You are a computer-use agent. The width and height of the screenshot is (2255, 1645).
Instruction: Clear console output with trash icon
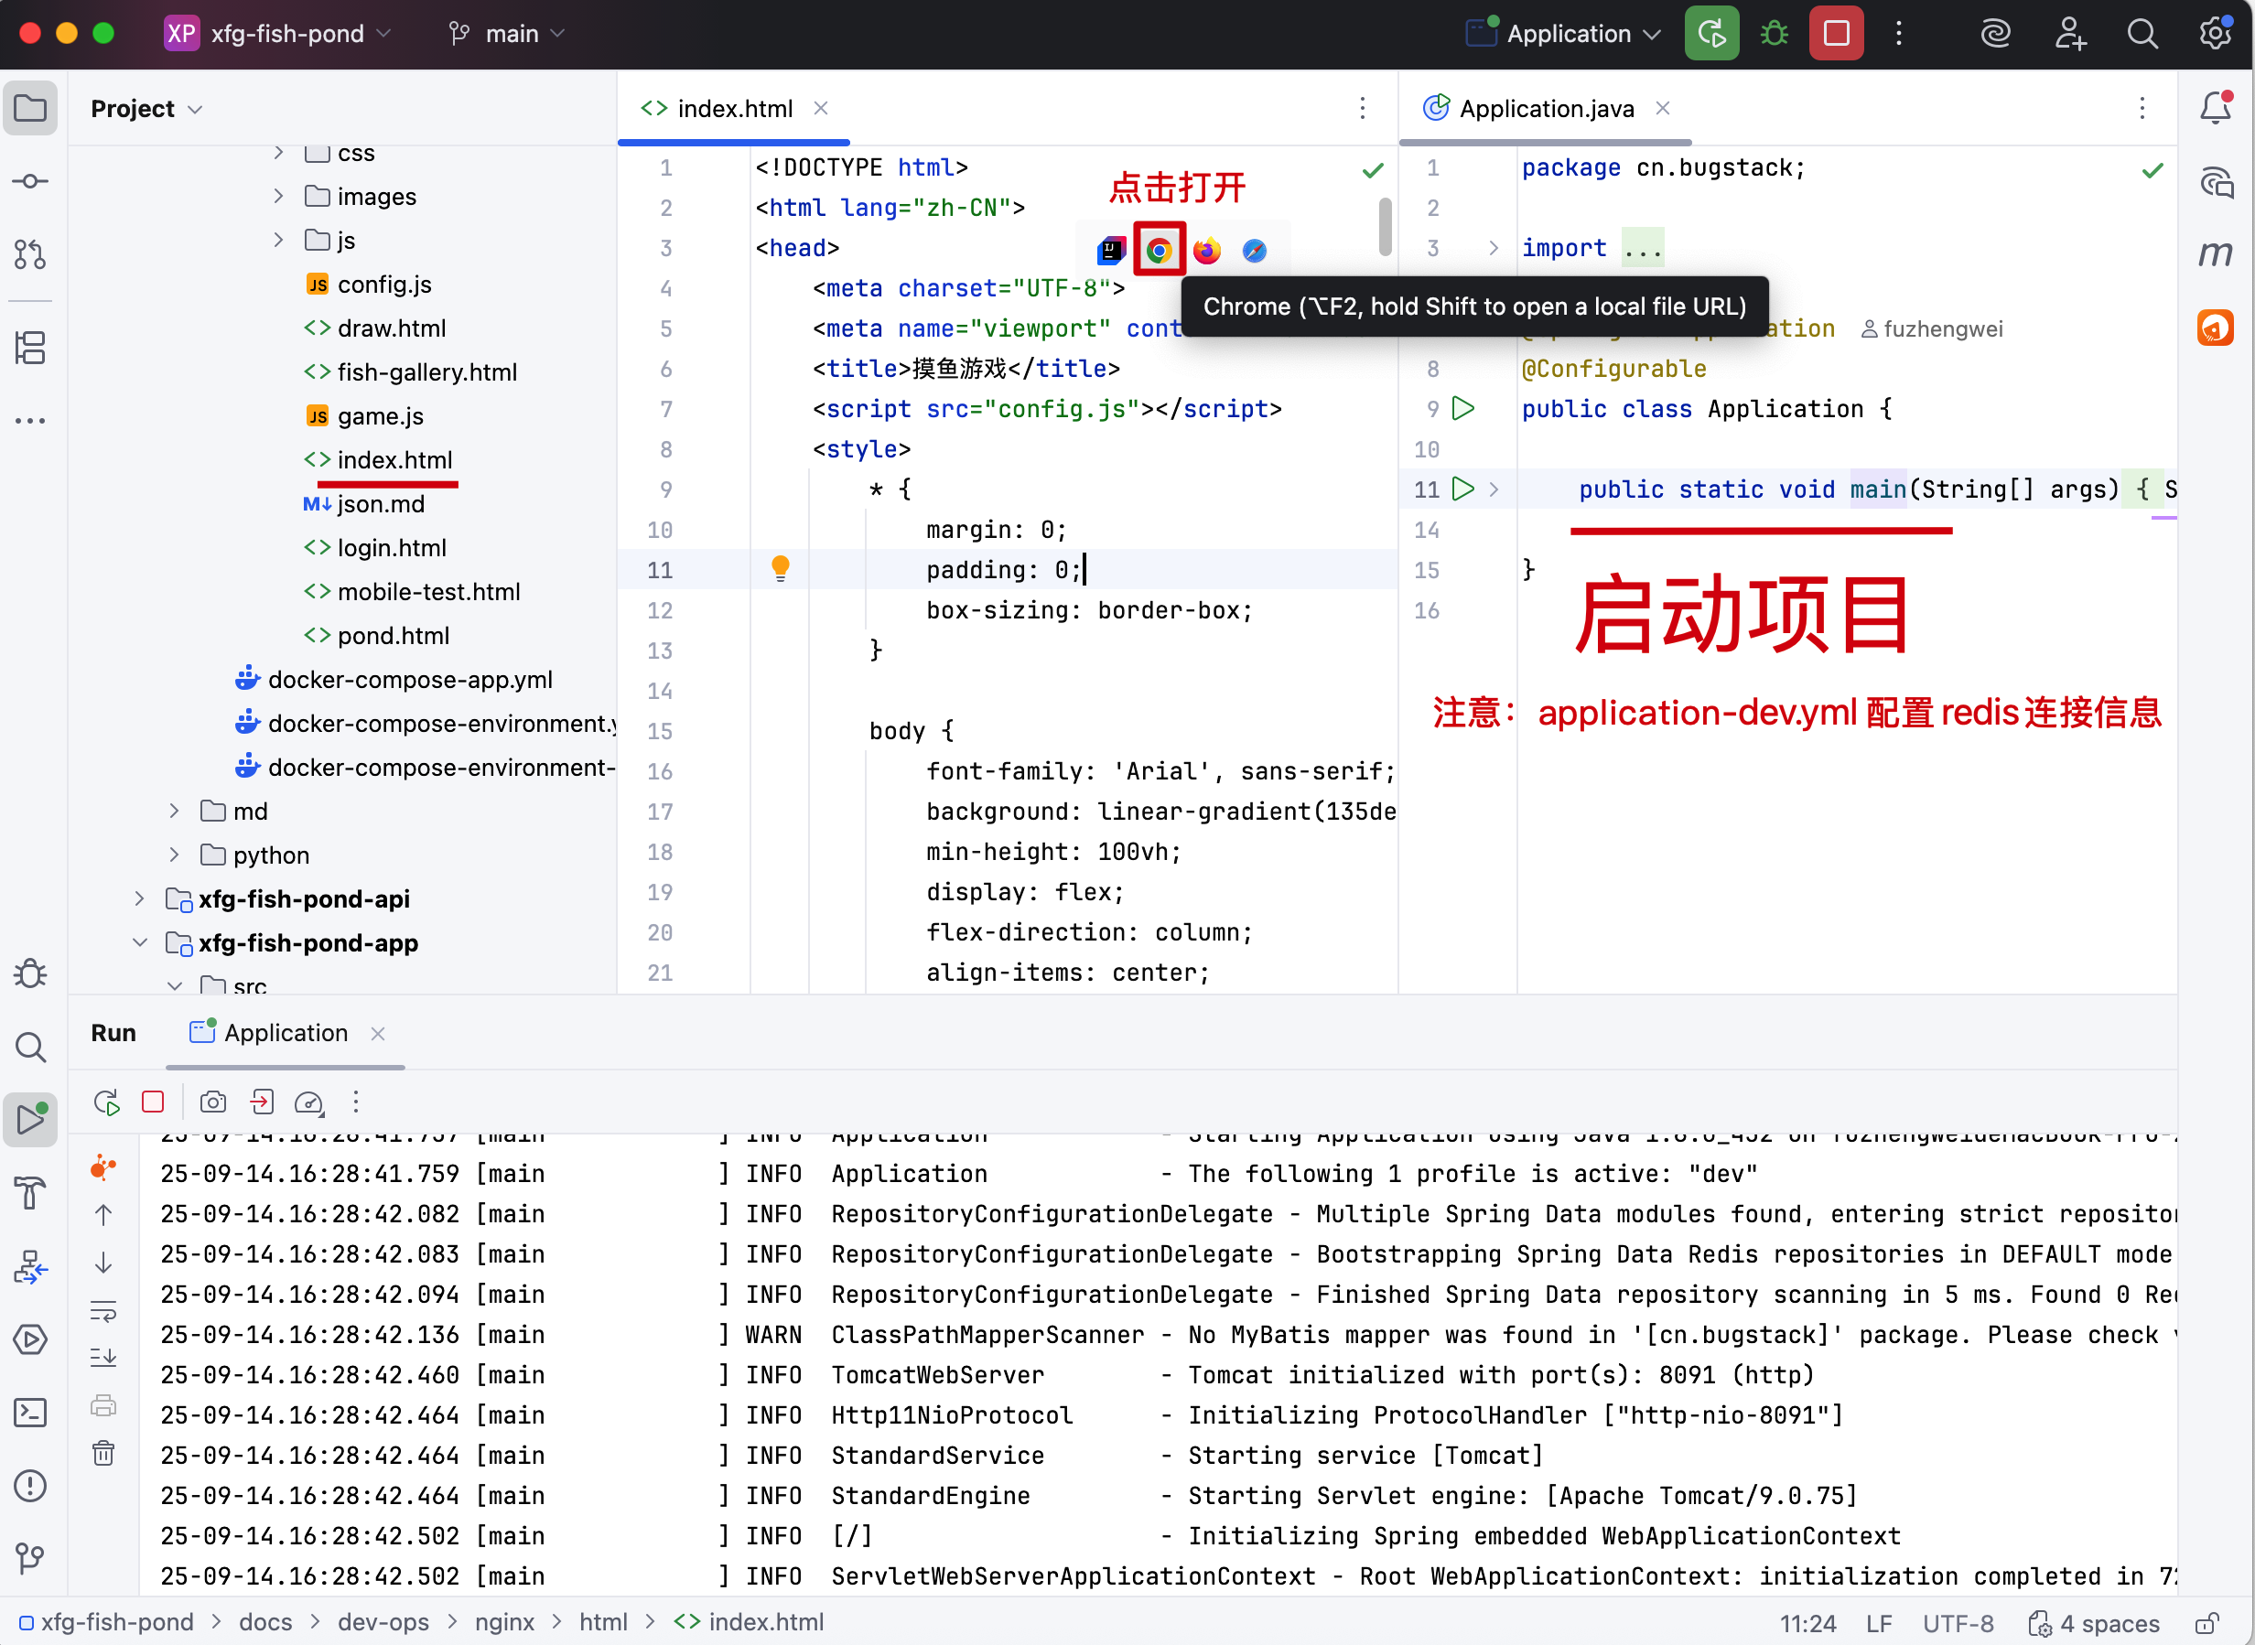(103, 1455)
